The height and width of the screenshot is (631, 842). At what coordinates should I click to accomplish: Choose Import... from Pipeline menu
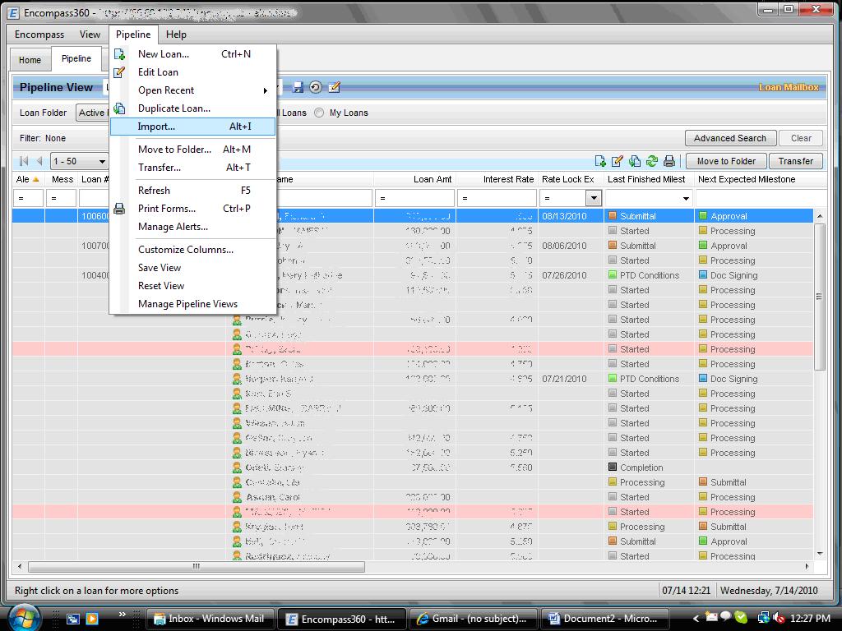(x=192, y=127)
